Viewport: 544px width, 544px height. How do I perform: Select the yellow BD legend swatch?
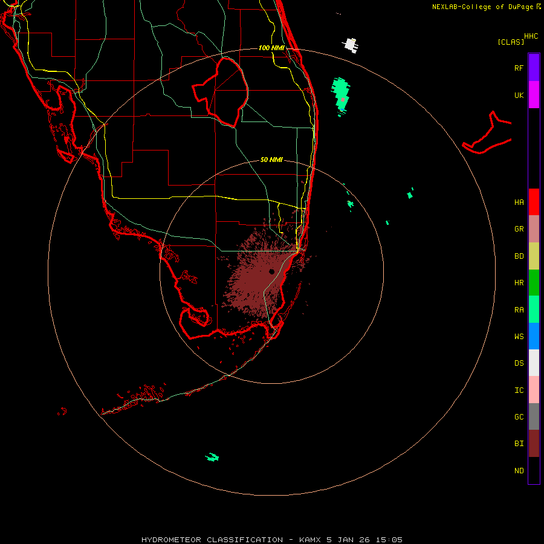click(x=534, y=256)
